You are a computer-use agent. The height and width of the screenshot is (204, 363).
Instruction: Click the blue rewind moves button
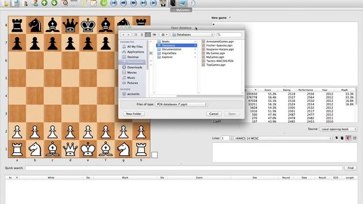(124, 3)
